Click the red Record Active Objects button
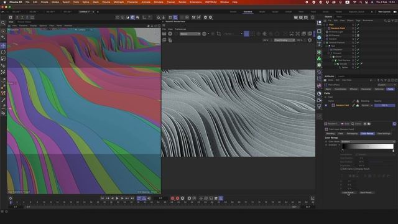Image resolution: width=398 pixels, height=224 pixels. pos(173,198)
